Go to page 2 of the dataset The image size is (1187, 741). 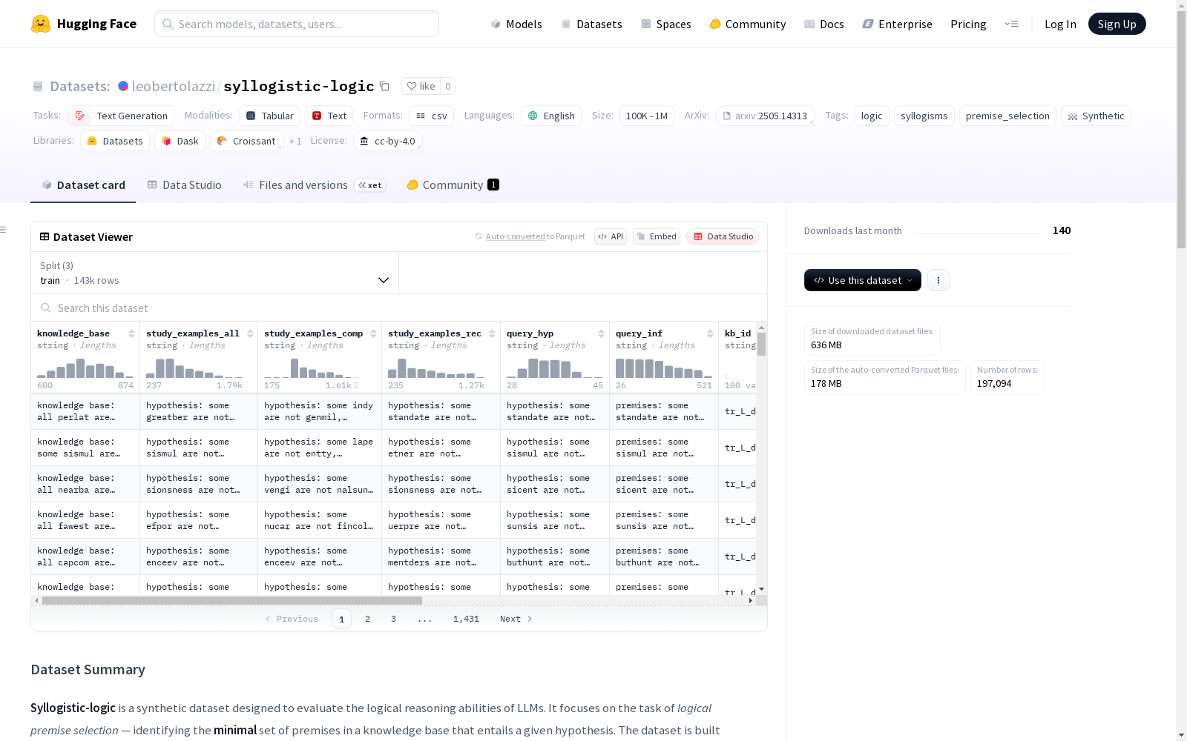tap(367, 619)
